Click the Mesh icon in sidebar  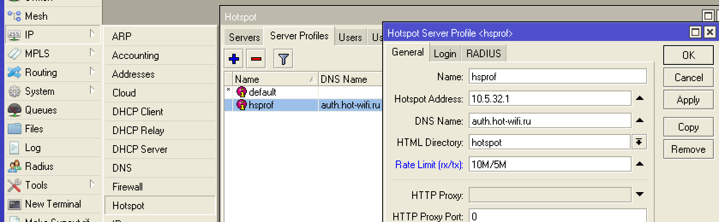(x=14, y=16)
